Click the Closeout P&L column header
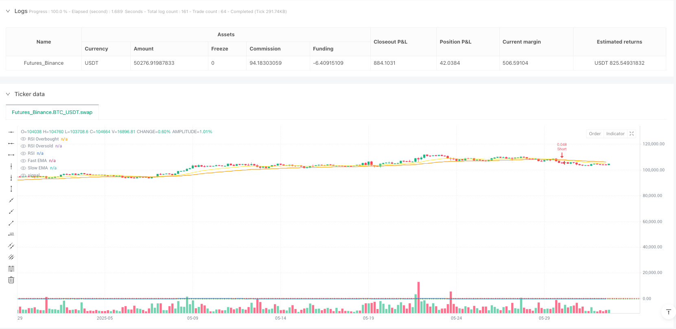676x329 pixels. [x=390, y=42]
